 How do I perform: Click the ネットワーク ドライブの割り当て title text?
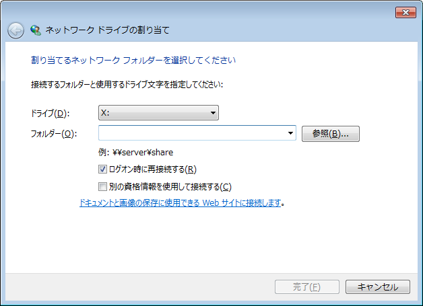click(107, 30)
